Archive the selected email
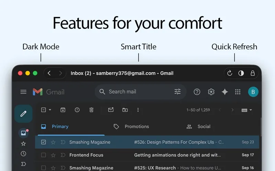 pos(63,110)
